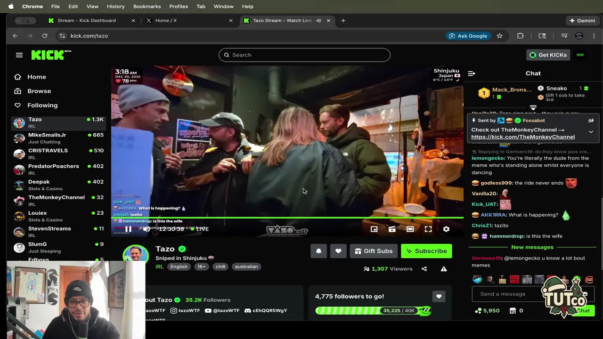Open PredatorPoachers channel in sidebar

58,169
